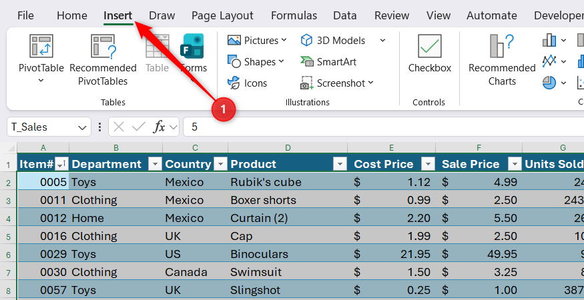This screenshot has width=584, height=300.
Task: Select the cell containing Slingshot
Action: tap(288, 290)
